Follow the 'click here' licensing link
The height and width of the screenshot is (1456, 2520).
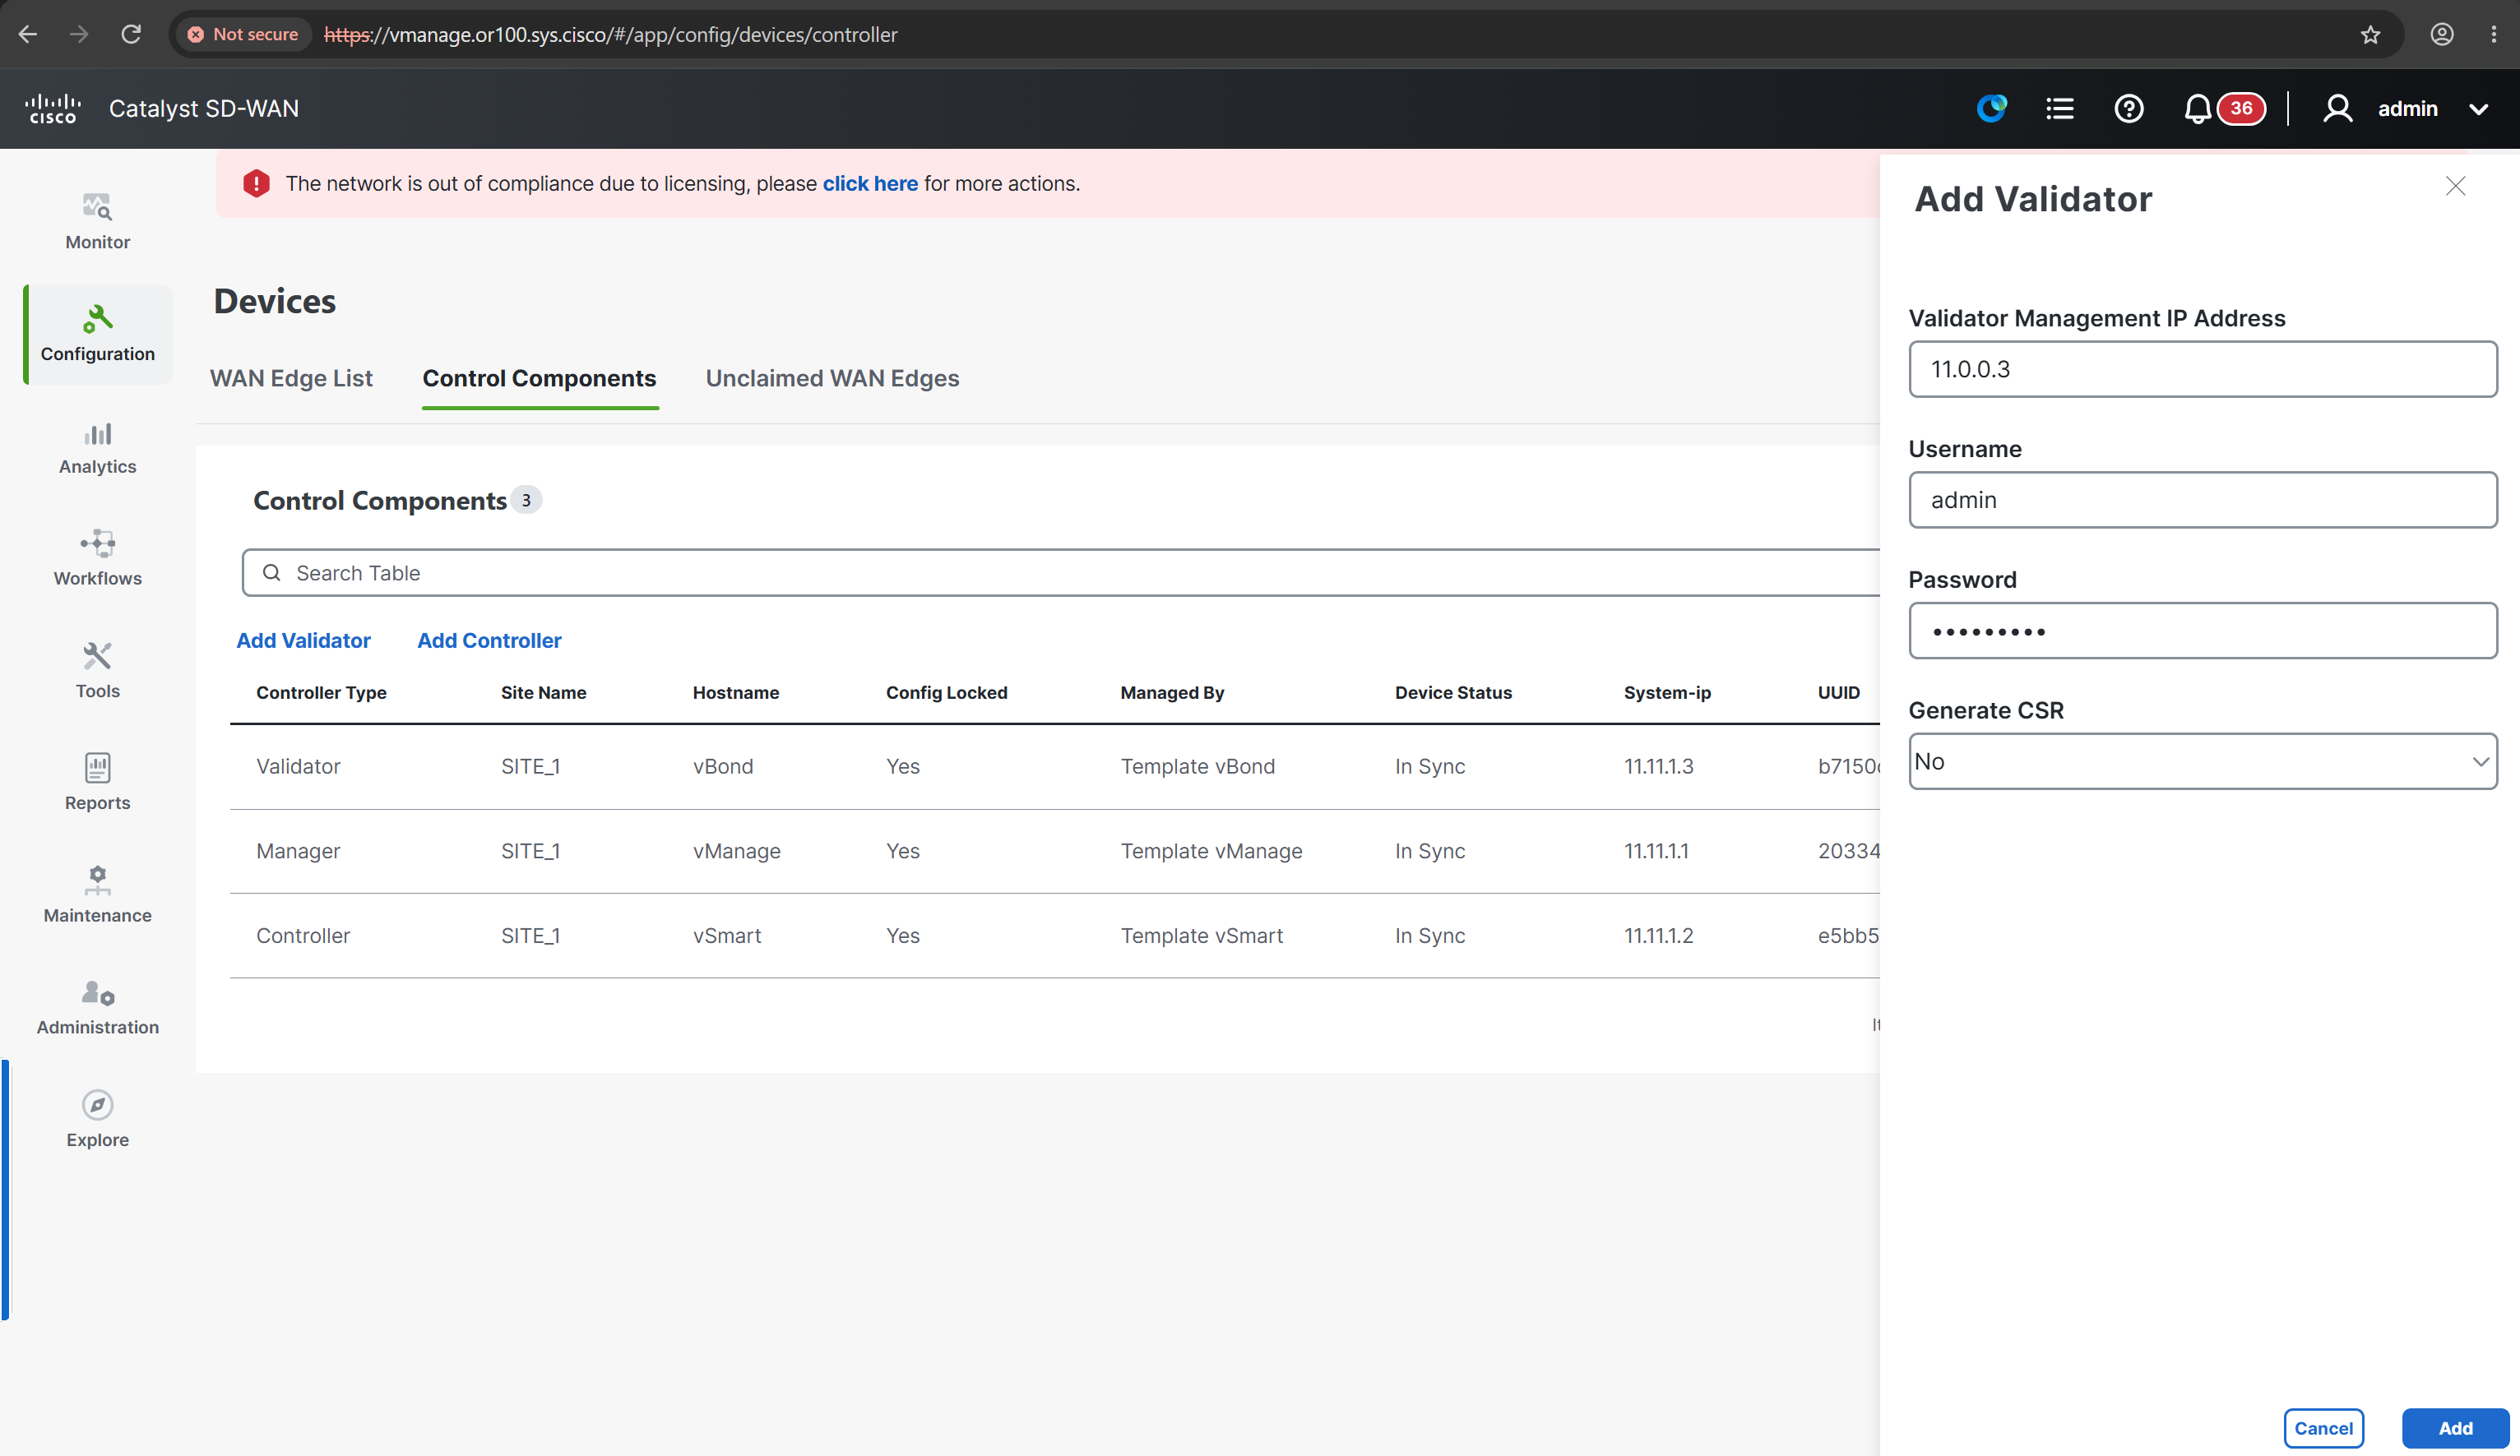pyautogui.click(x=870, y=183)
